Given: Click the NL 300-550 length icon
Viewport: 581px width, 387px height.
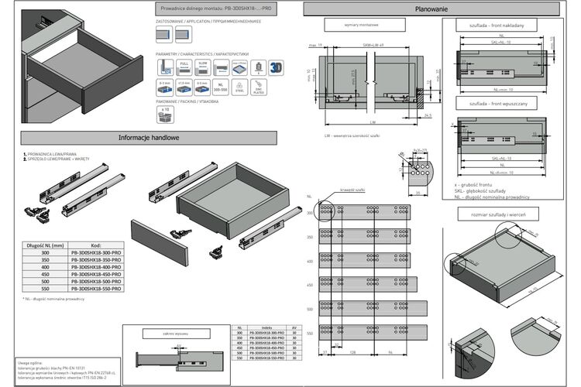Looking at the screenshot, I should (x=221, y=87).
